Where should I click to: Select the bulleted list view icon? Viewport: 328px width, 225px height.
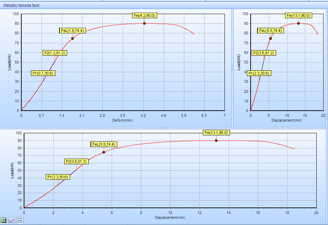click(20, 220)
